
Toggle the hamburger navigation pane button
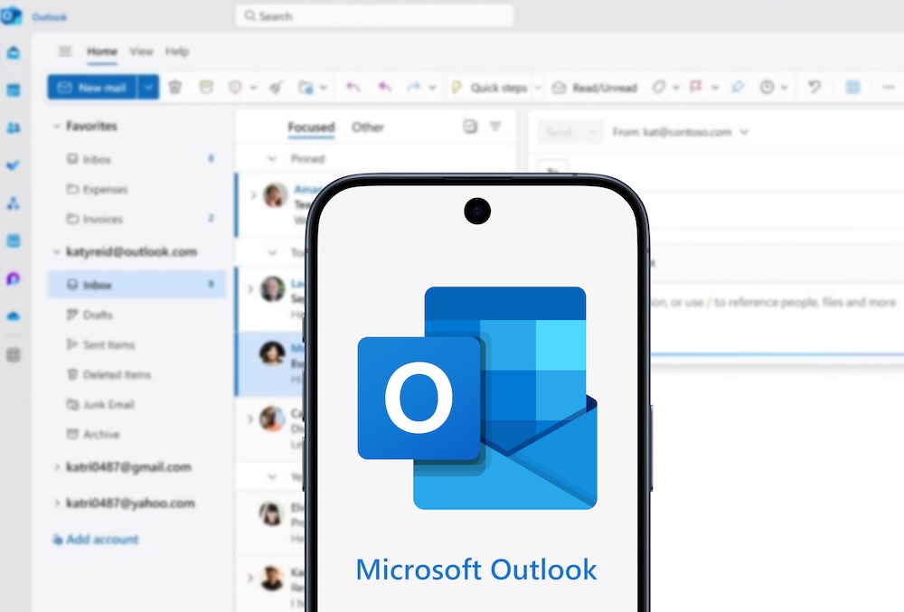(65, 52)
